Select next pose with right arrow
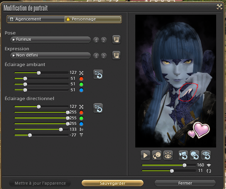The height and width of the screenshot is (189, 226). point(104,40)
